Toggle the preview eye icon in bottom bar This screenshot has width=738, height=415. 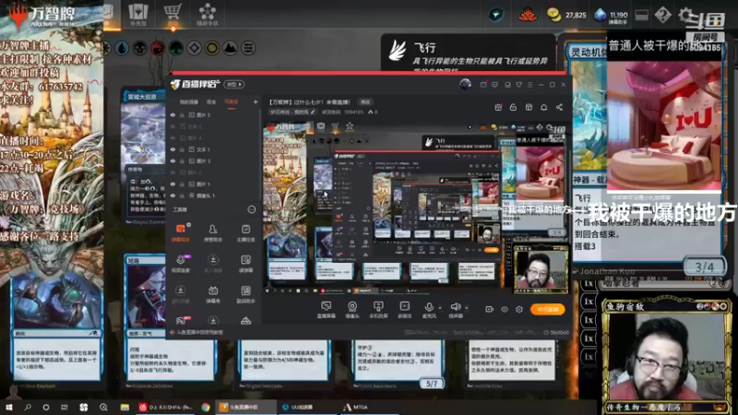pos(505,309)
